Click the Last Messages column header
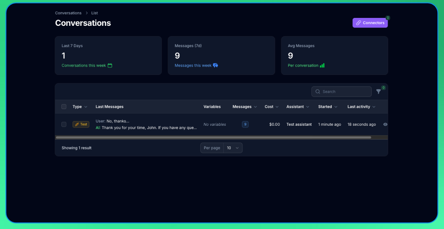The image size is (444, 229). [x=110, y=107]
